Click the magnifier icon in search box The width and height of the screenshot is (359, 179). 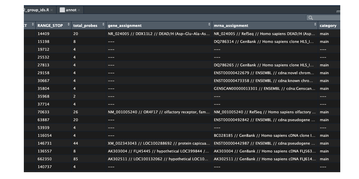point(310,18)
